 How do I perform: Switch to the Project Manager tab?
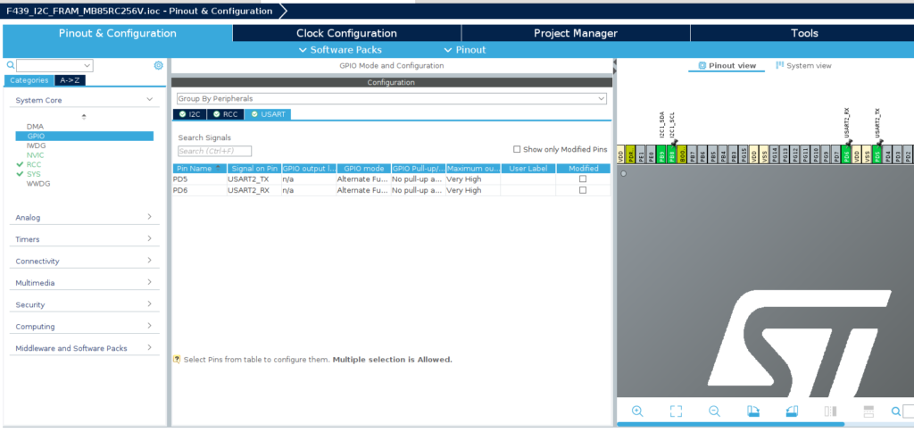click(576, 33)
